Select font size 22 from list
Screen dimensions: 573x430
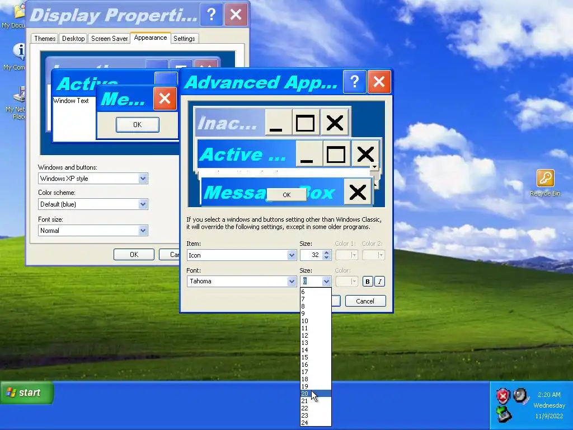tap(316, 408)
